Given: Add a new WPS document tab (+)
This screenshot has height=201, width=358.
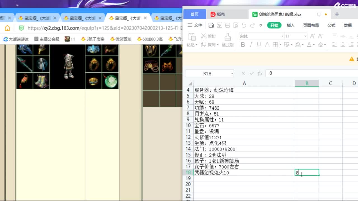Looking at the screenshot, I should tap(337, 14).
